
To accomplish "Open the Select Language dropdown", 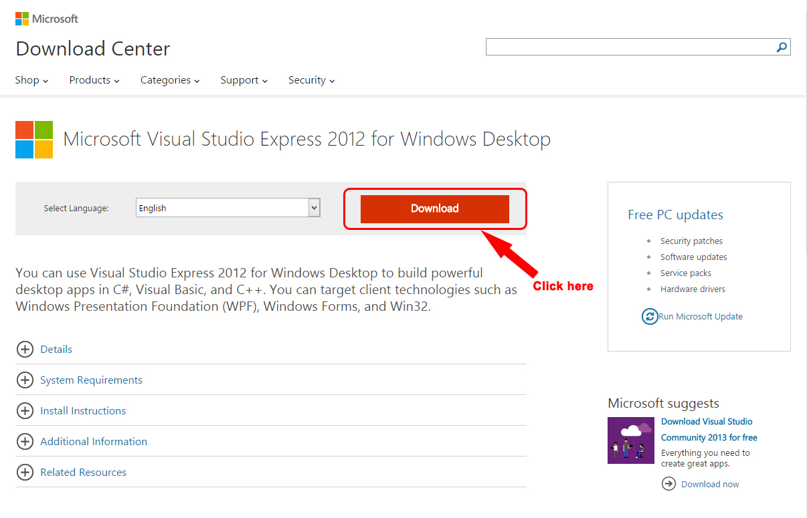I will (228, 208).
